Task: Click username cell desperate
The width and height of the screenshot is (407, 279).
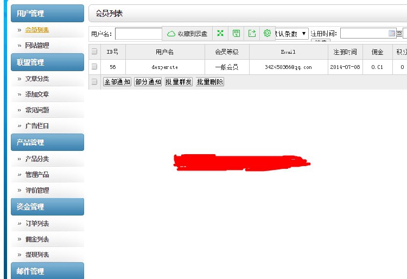Action: 164,67
